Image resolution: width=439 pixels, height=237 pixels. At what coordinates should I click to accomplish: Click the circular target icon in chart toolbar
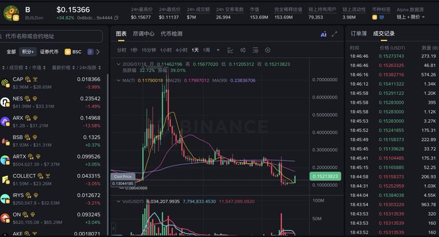268,50
